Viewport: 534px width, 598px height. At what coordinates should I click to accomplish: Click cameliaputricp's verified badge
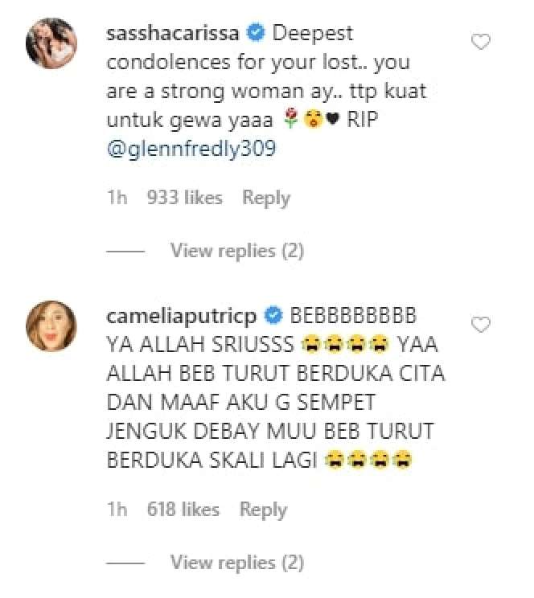pyautogui.click(x=273, y=316)
